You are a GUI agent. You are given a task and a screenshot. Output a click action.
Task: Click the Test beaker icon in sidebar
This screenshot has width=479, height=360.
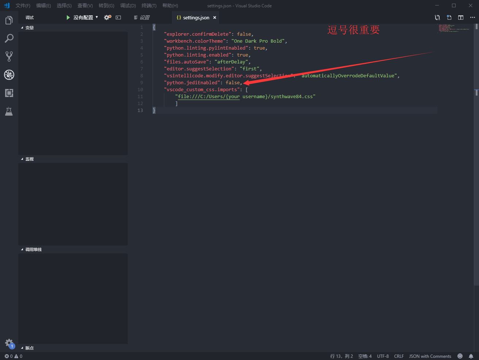[9, 111]
